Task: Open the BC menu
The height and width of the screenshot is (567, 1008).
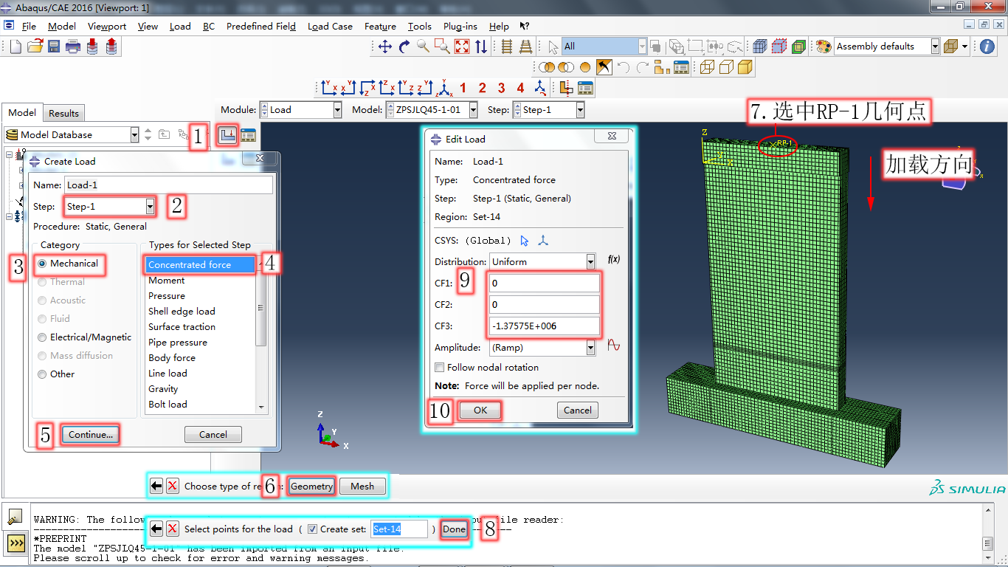Action: (x=209, y=26)
